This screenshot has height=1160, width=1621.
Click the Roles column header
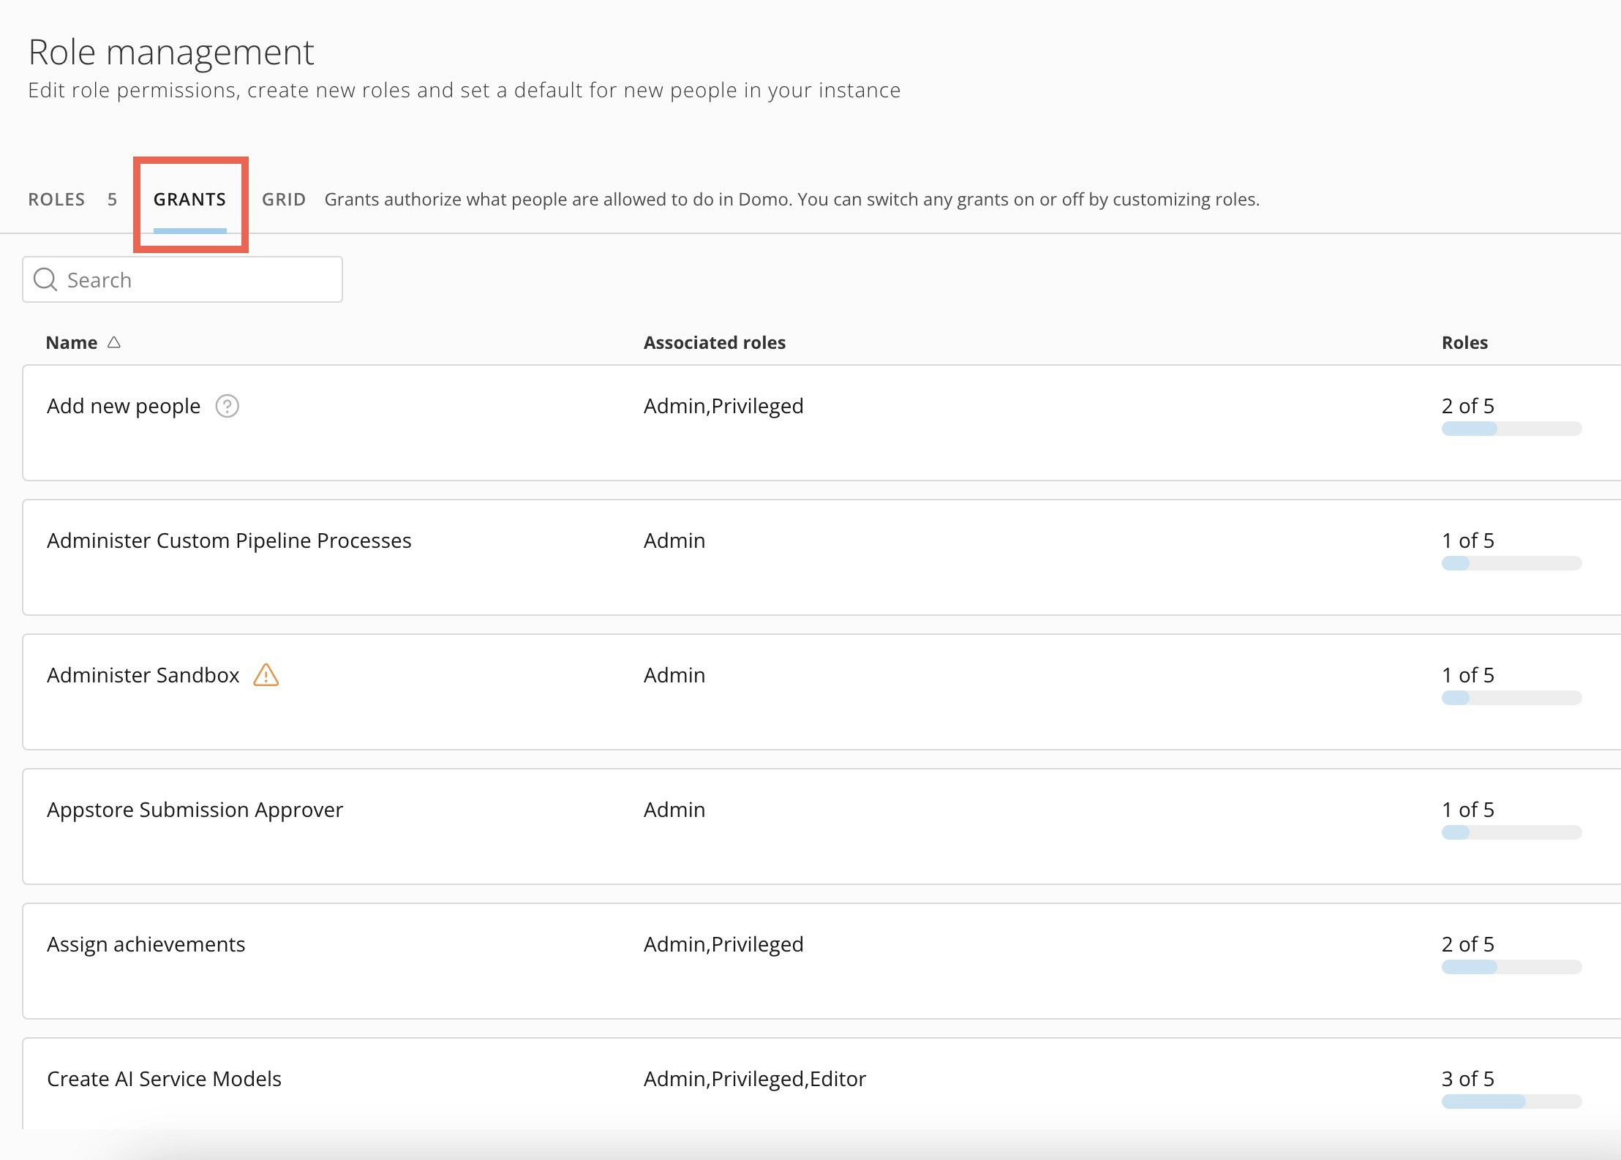pos(1464,342)
